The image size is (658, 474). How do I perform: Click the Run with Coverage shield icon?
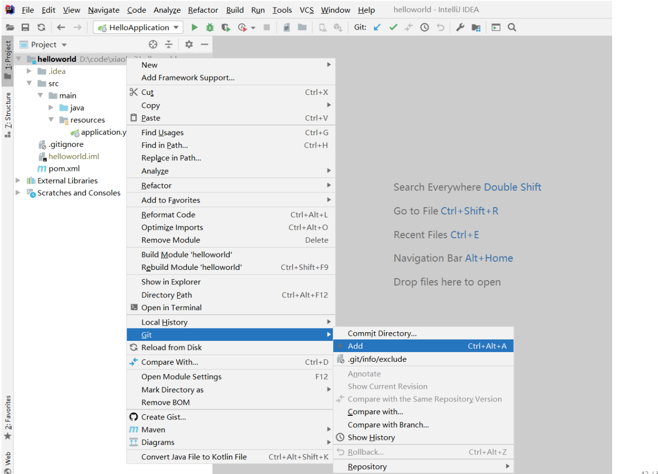pyautogui.click(x=225, y=28)
